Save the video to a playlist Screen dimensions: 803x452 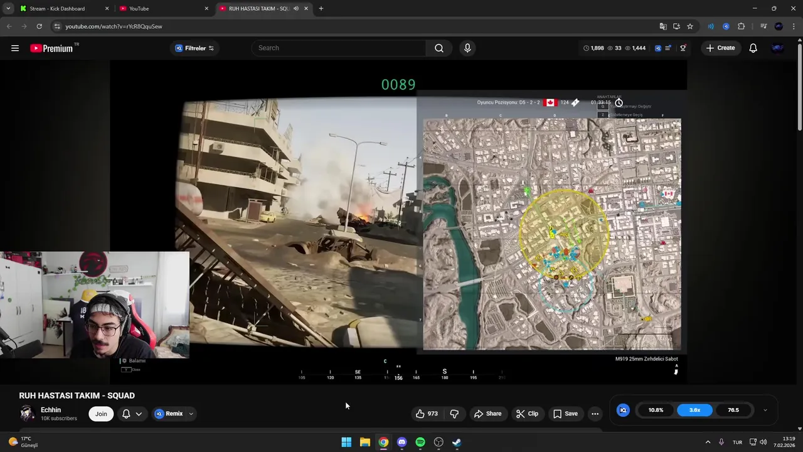pyautogui.click(x=565, y=414)
